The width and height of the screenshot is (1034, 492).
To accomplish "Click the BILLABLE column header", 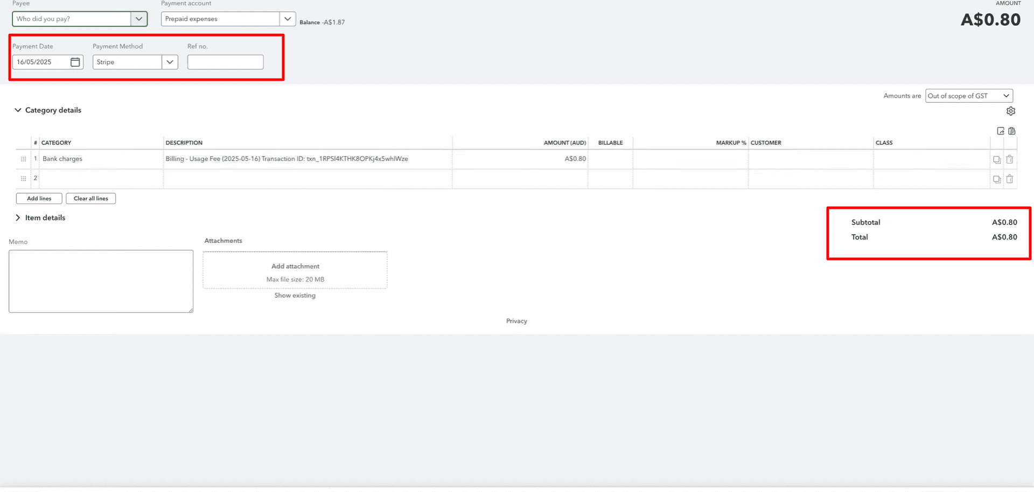I will (x=610, y=143).
